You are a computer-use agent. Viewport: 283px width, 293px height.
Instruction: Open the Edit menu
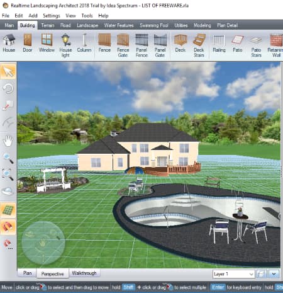click(x=19, y=16)
